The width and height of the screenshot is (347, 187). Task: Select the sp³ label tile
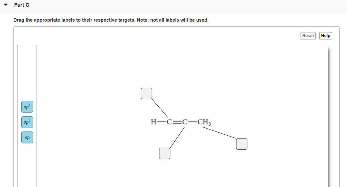[x=27, y=107]
